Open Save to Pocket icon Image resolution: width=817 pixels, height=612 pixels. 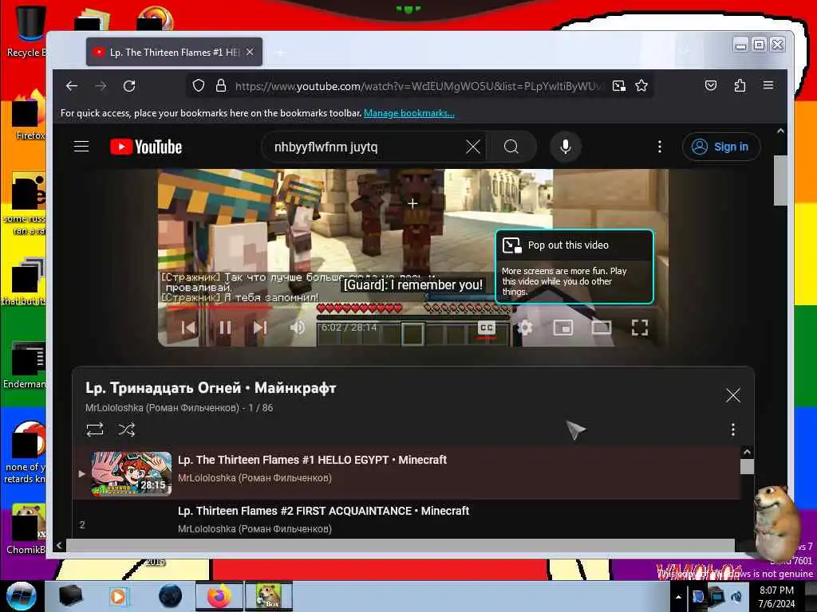click(x=711, y=85)
